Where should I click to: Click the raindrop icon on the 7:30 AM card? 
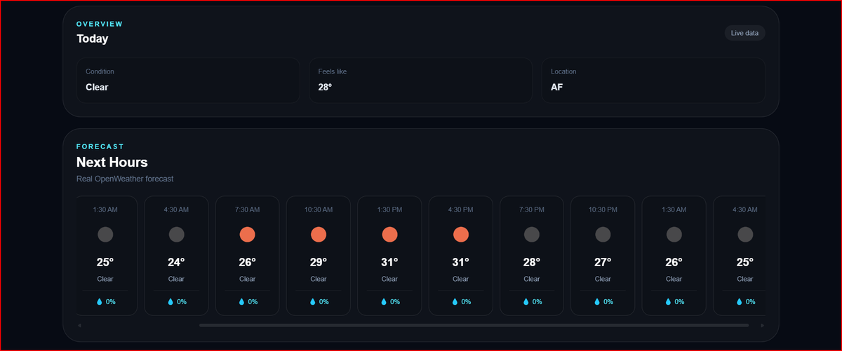pyautogui.click(x=241, y=302)
